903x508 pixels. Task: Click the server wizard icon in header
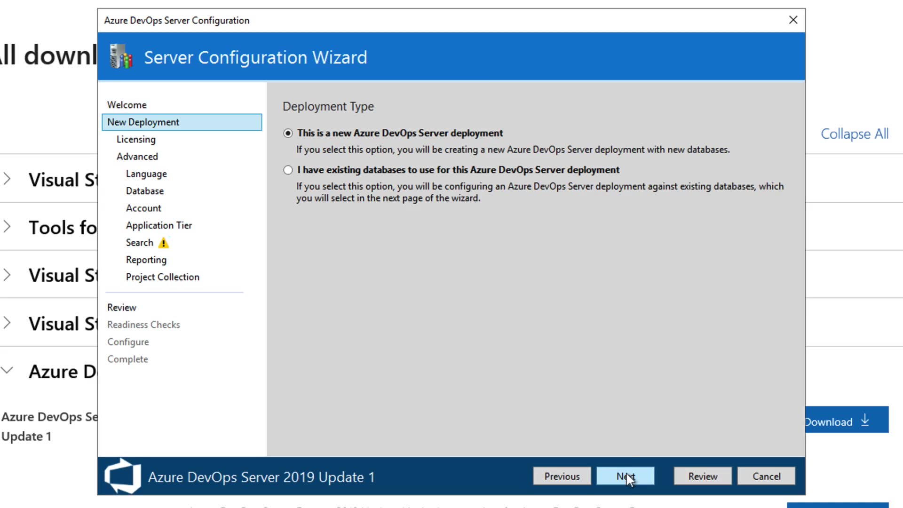point(121,56)
